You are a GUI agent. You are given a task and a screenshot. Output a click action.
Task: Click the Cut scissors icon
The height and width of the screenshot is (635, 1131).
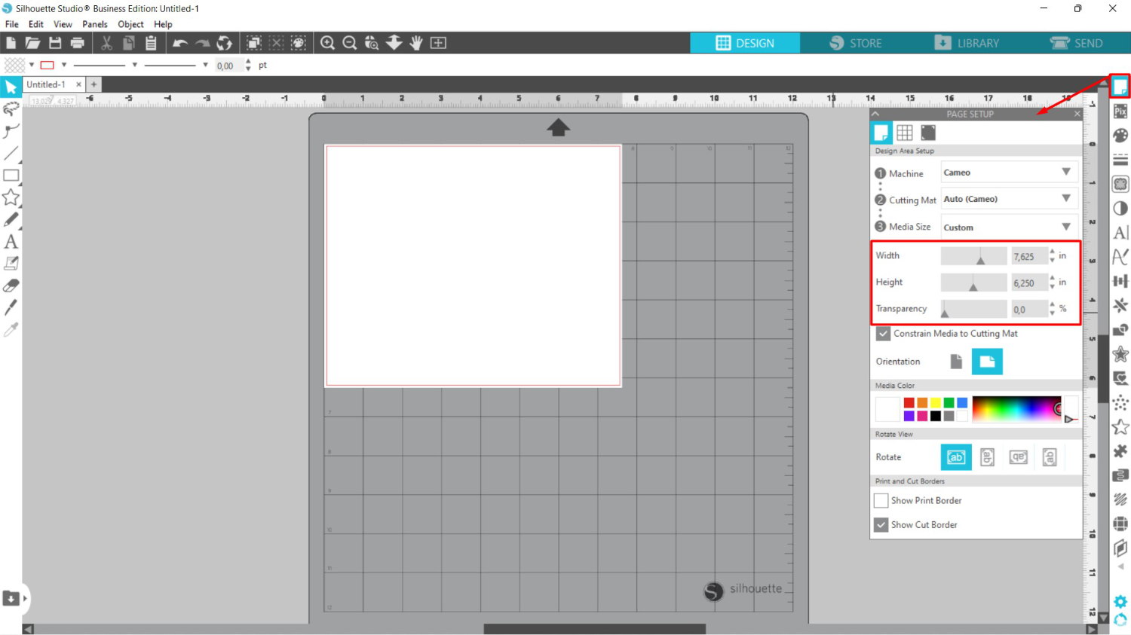[x=106, y=43]
